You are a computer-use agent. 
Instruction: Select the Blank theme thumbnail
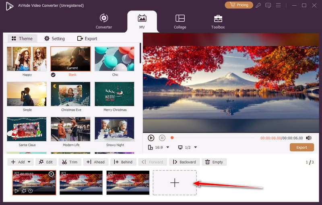[70, 59]
